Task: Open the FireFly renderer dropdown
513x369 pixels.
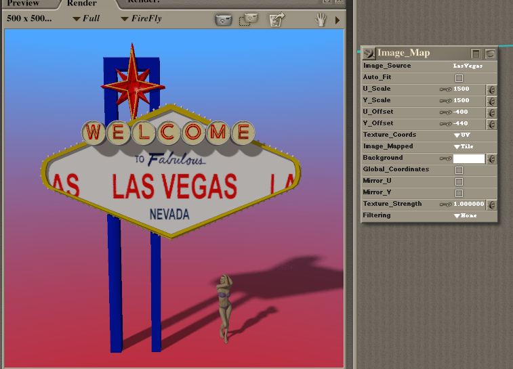Action: click(x=141, y=19)
